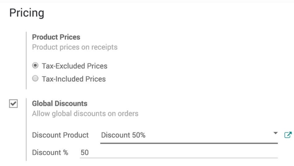Open the Discount Product external link icon

pos(288,135)
